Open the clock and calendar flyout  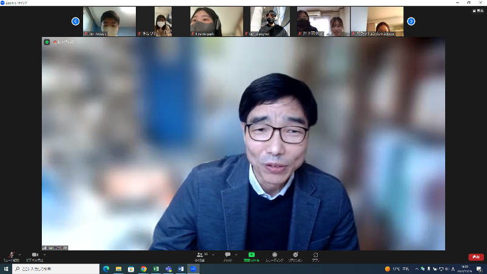465,269
